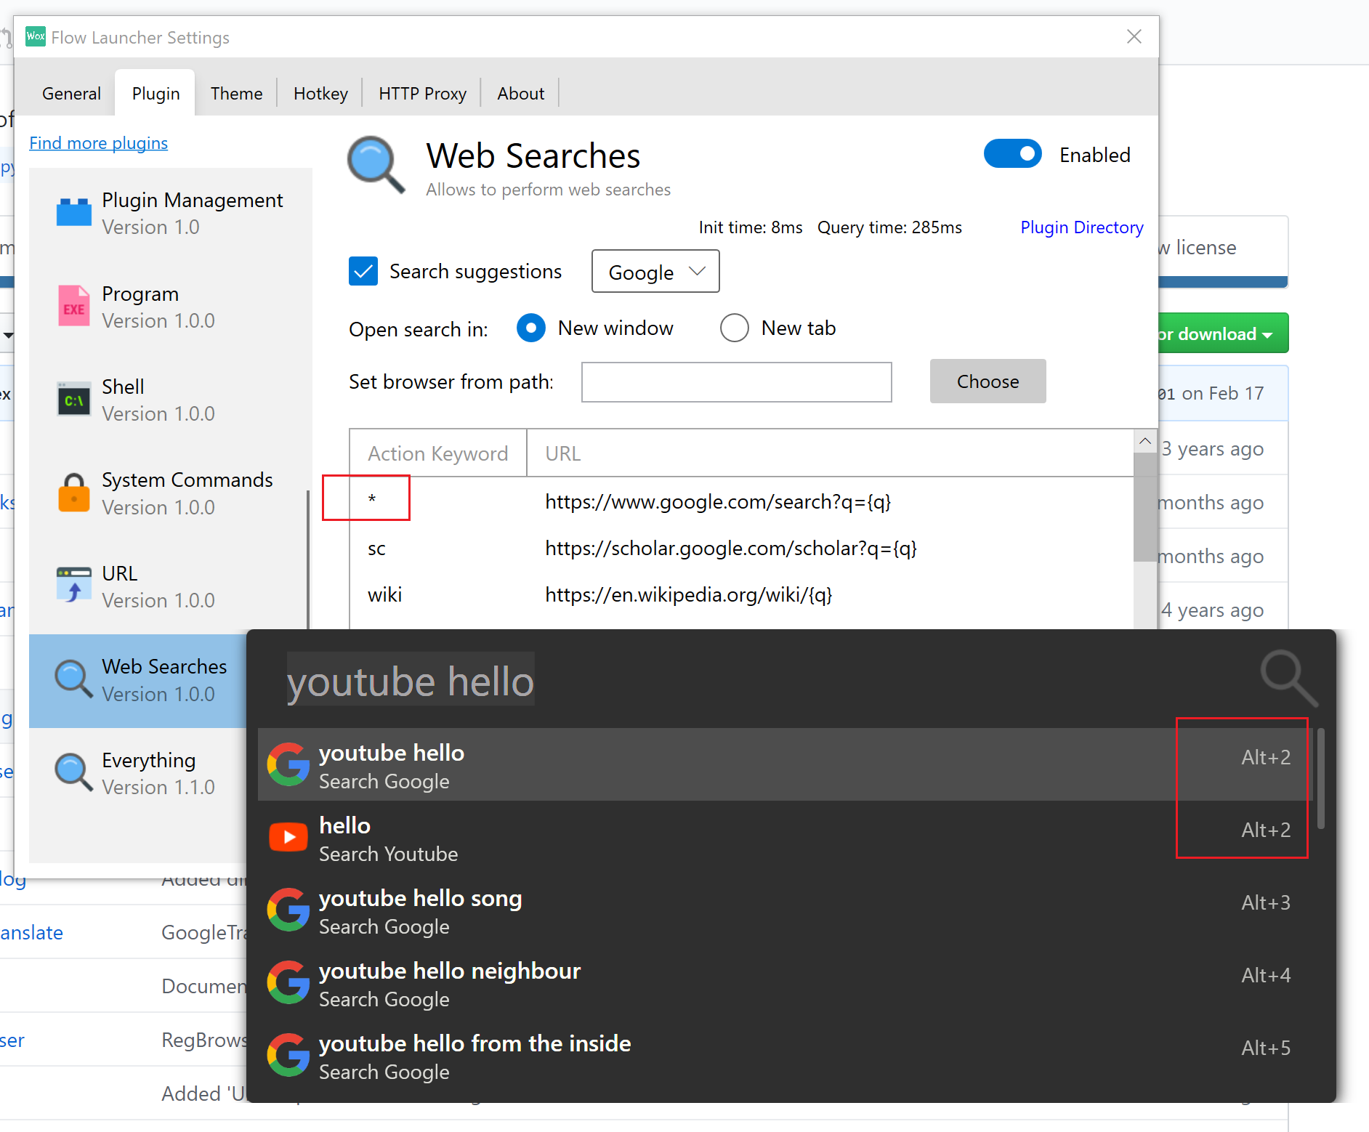Click Google icon beside 'youtube hello neighbour'
Screen dimensions: 1369x1132
(288, 982)
